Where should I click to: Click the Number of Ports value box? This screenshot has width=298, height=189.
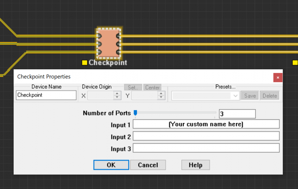tap(237, 113)
